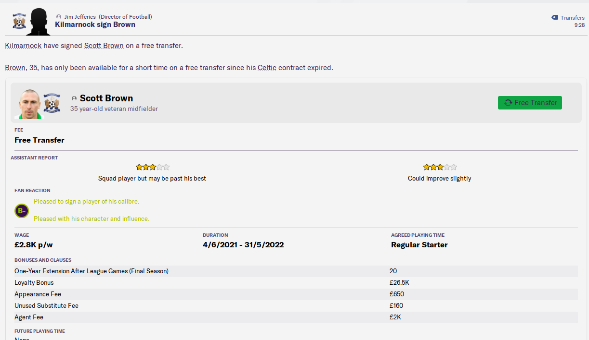
Task: Click the underlined "Brown" link before his age
Action: pos(15,68)
